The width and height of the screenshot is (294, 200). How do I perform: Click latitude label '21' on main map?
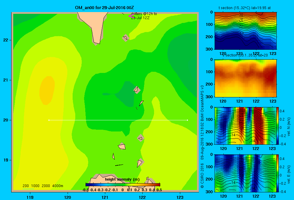click(x=6, y=80)
